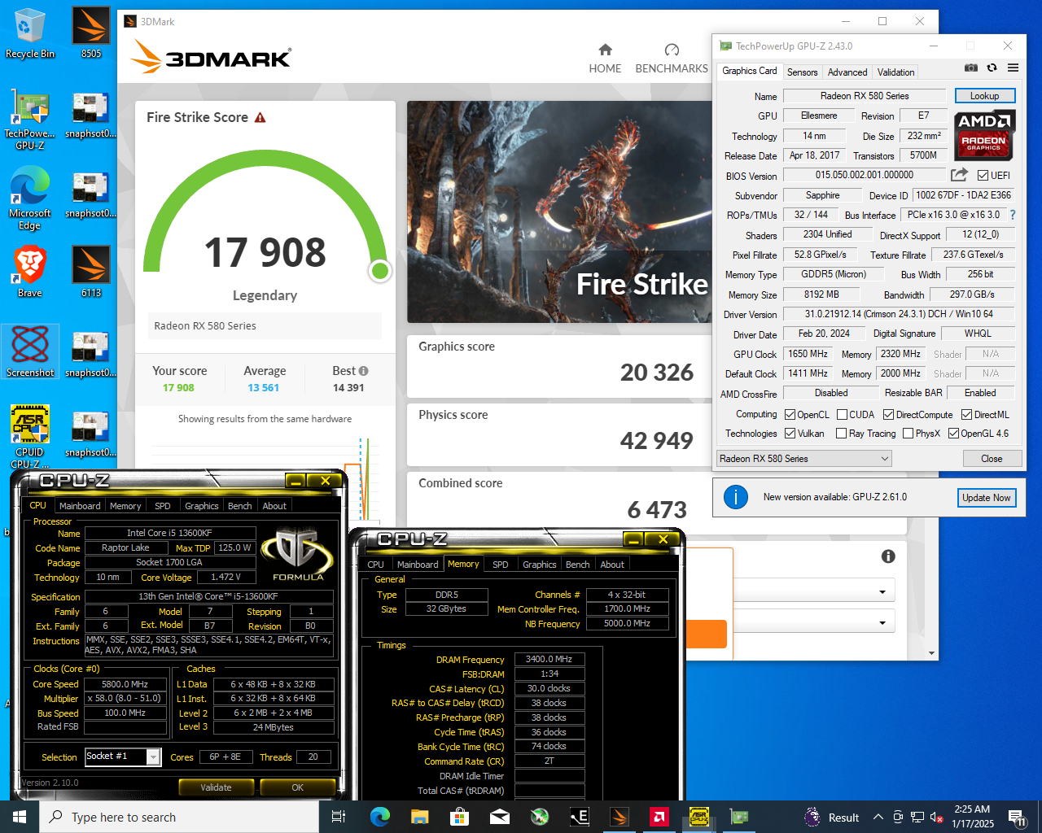
Task: Toggle DirectML checkbox in GPU-Z
Action: (967, 415)
